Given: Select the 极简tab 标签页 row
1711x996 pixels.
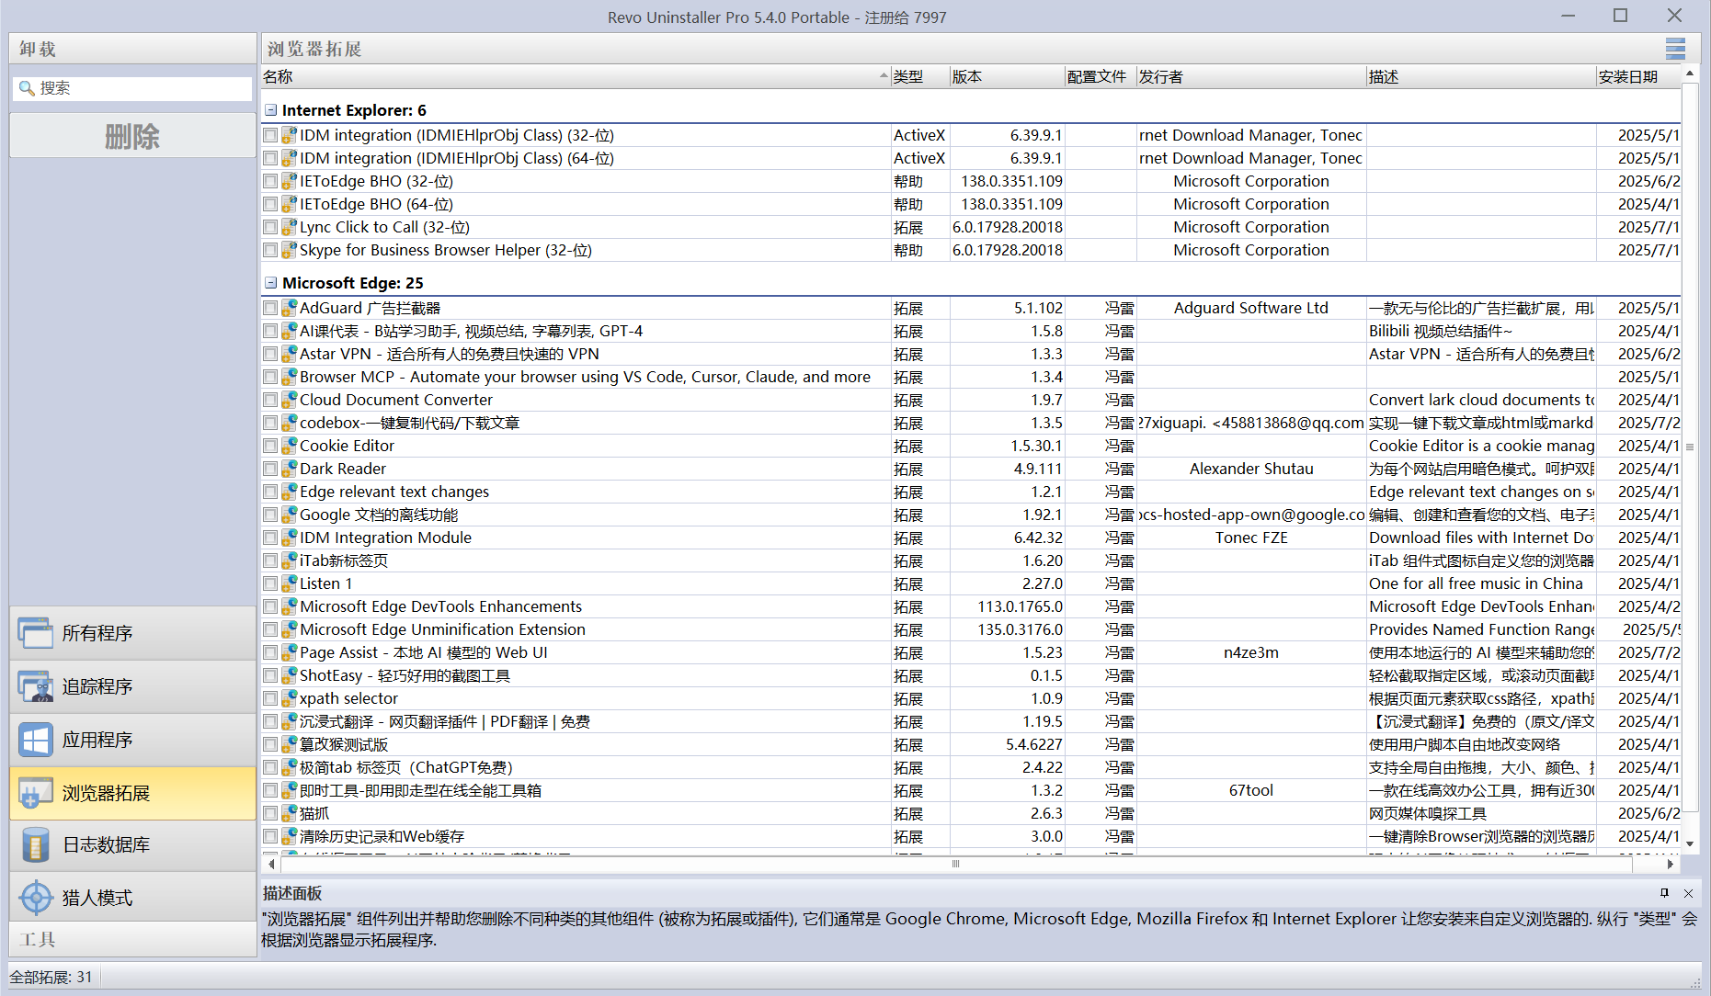Looking at the screenshot, I should click(x=971, y=767).
